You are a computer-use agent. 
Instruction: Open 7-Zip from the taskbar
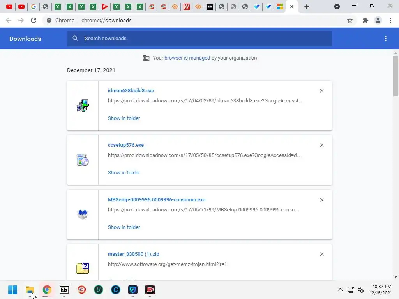pos(64,290)
